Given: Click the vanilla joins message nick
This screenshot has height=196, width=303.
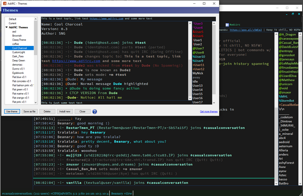Looking at the screenshot, I should click(x=74, y=183).
